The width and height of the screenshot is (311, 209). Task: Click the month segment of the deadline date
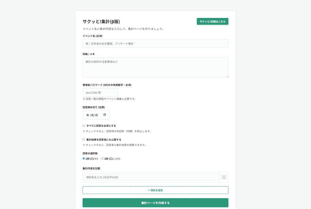(x=92, y=115)
